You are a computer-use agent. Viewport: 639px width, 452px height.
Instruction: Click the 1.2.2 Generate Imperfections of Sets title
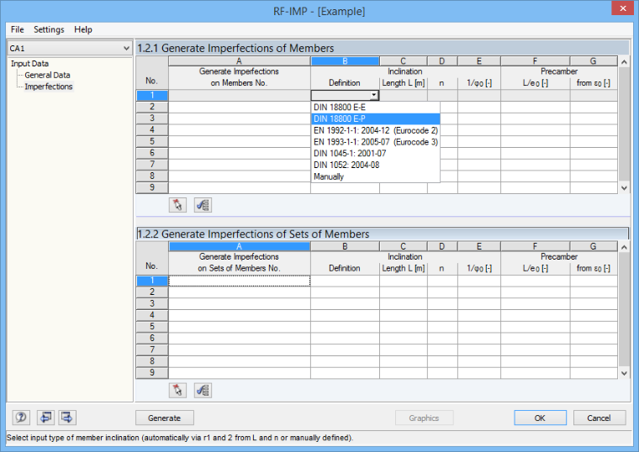click(x=253, y=234)
